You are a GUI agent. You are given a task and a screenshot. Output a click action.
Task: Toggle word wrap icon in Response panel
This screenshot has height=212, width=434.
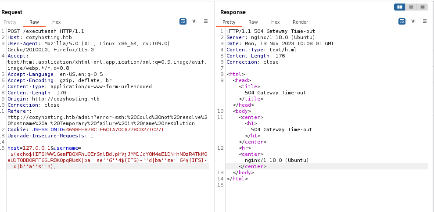402,22
